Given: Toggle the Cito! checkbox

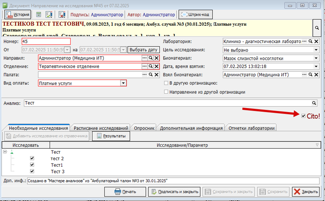Looking at the screenshot, I should click(x=303, y=116).
